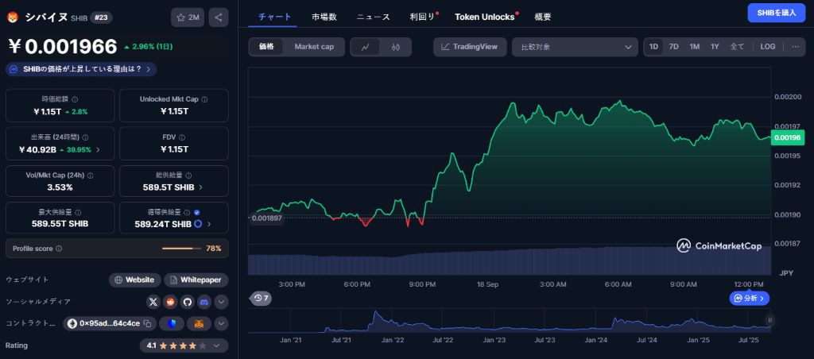Show info for FDV label
This screenshot has height=359, width=814.
[181, 137]
